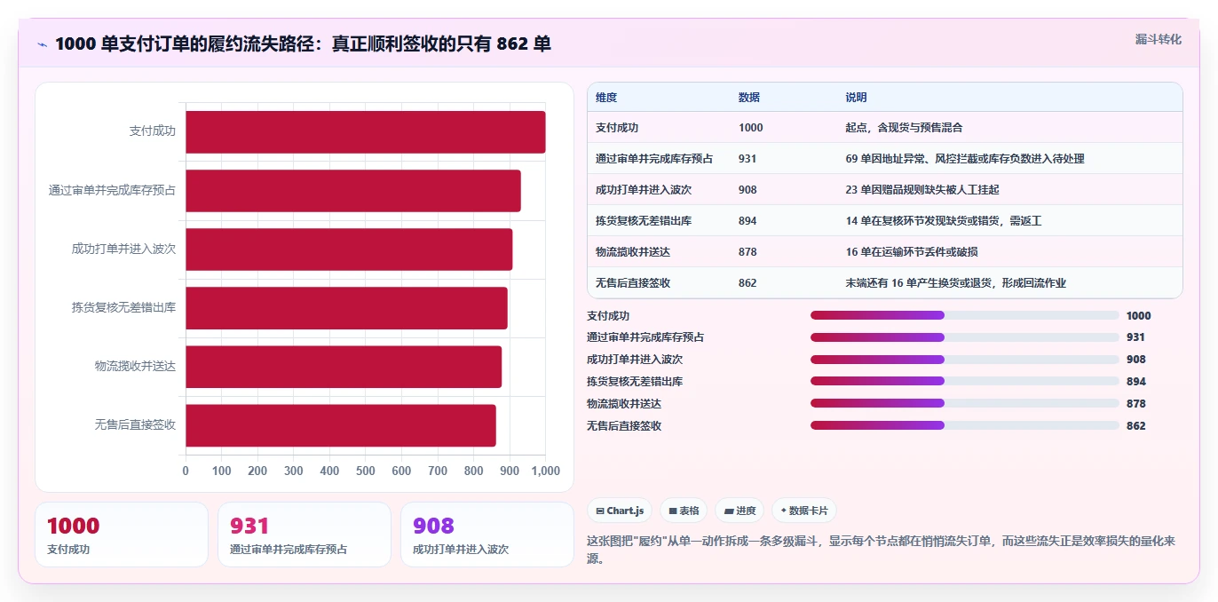The height and width of the screenshot is (602, 1218).
Task: Click the 支付成功 bar in the chart
Action: click(366, 131)
